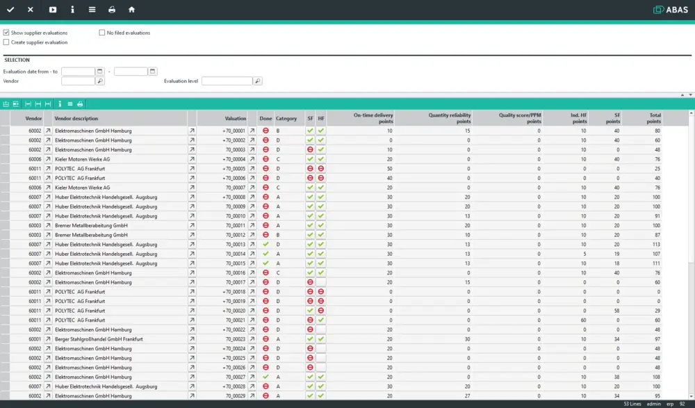Click the ABAS logo
The height and width of the screenshot is (408, 695).
click(671, 9)
